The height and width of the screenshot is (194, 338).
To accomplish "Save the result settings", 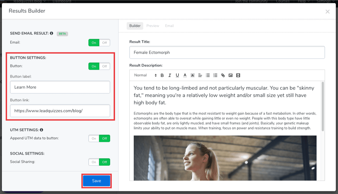I will tap(97, 181).
